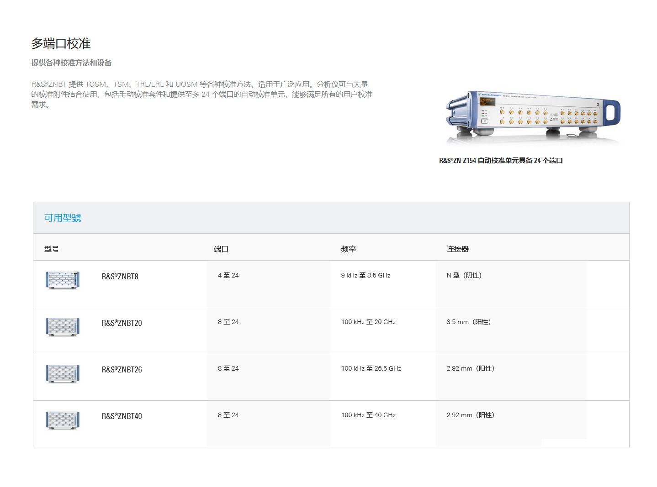Click the 端口 column header
657x487 pixels.
click(x=221, y=249)
